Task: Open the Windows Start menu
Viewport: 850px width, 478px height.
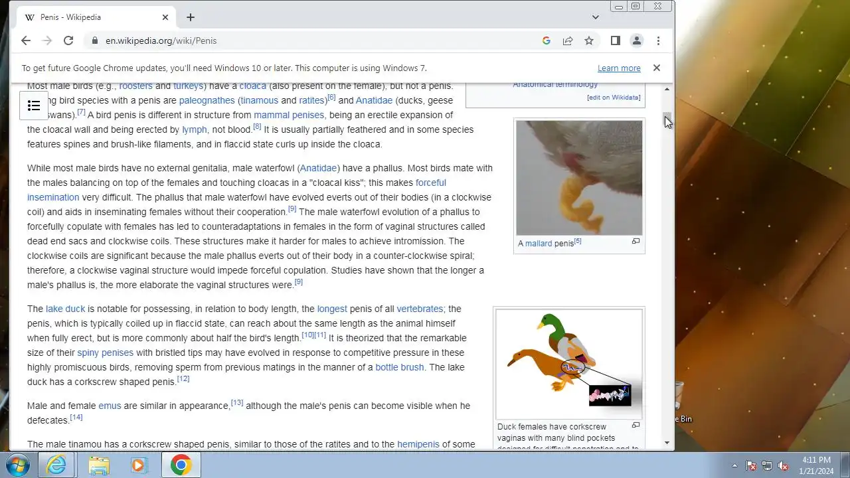Action: pyautogui.click(x=18, y=465)
